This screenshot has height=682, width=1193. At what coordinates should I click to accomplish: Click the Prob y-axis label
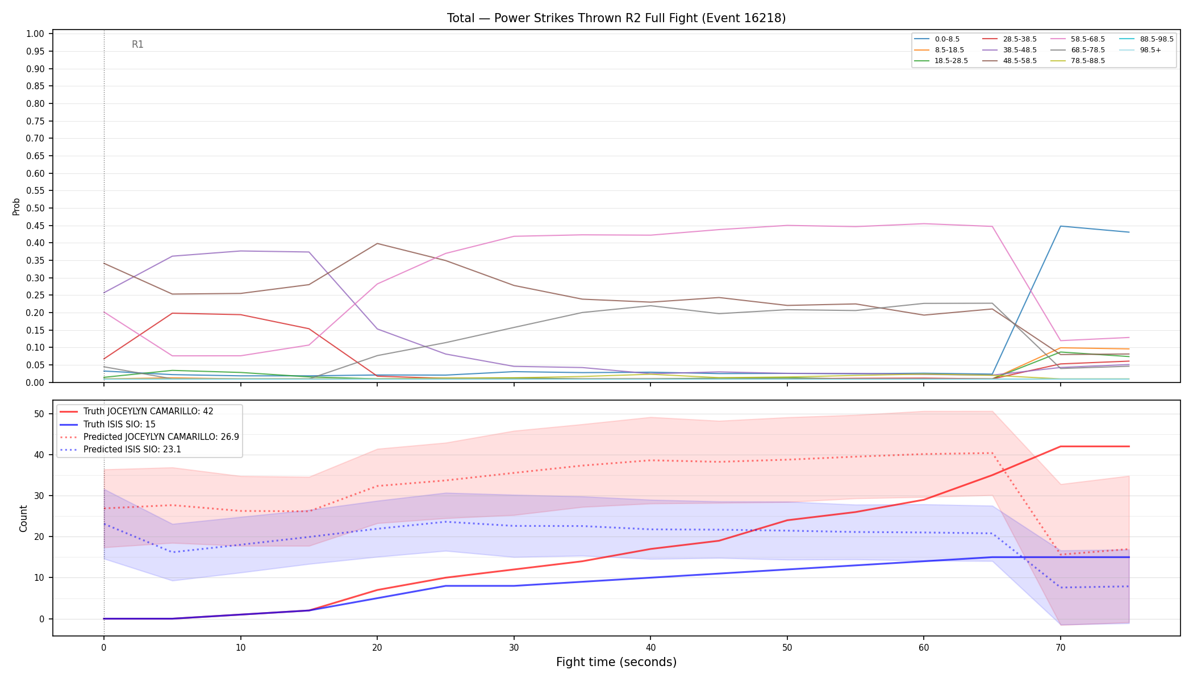pyautogui.click(x=16, y=206)
